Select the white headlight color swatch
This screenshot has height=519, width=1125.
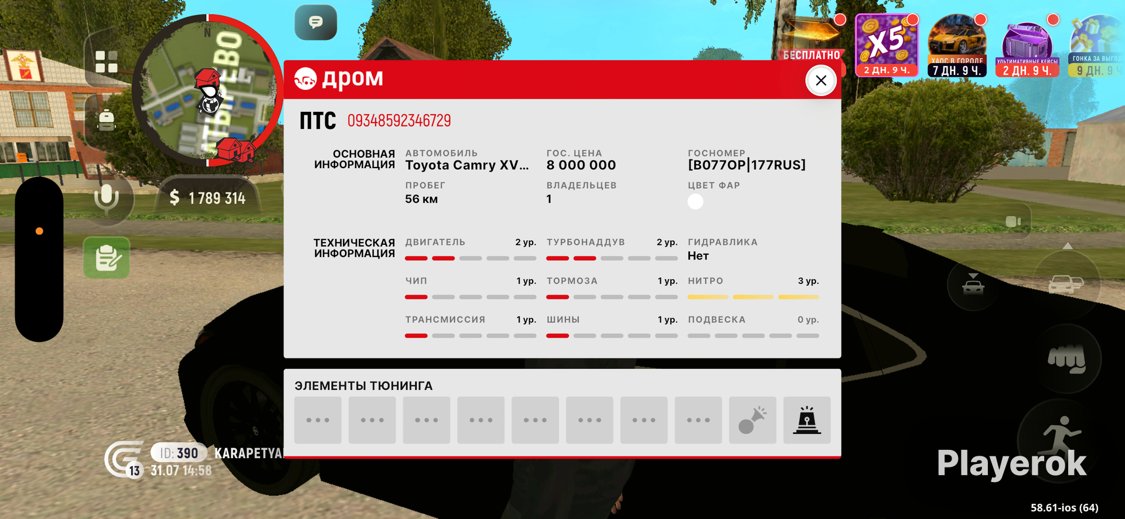click(696, 202)
